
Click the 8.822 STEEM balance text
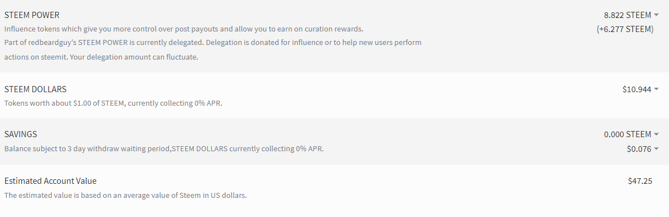[x=627, y=15]
